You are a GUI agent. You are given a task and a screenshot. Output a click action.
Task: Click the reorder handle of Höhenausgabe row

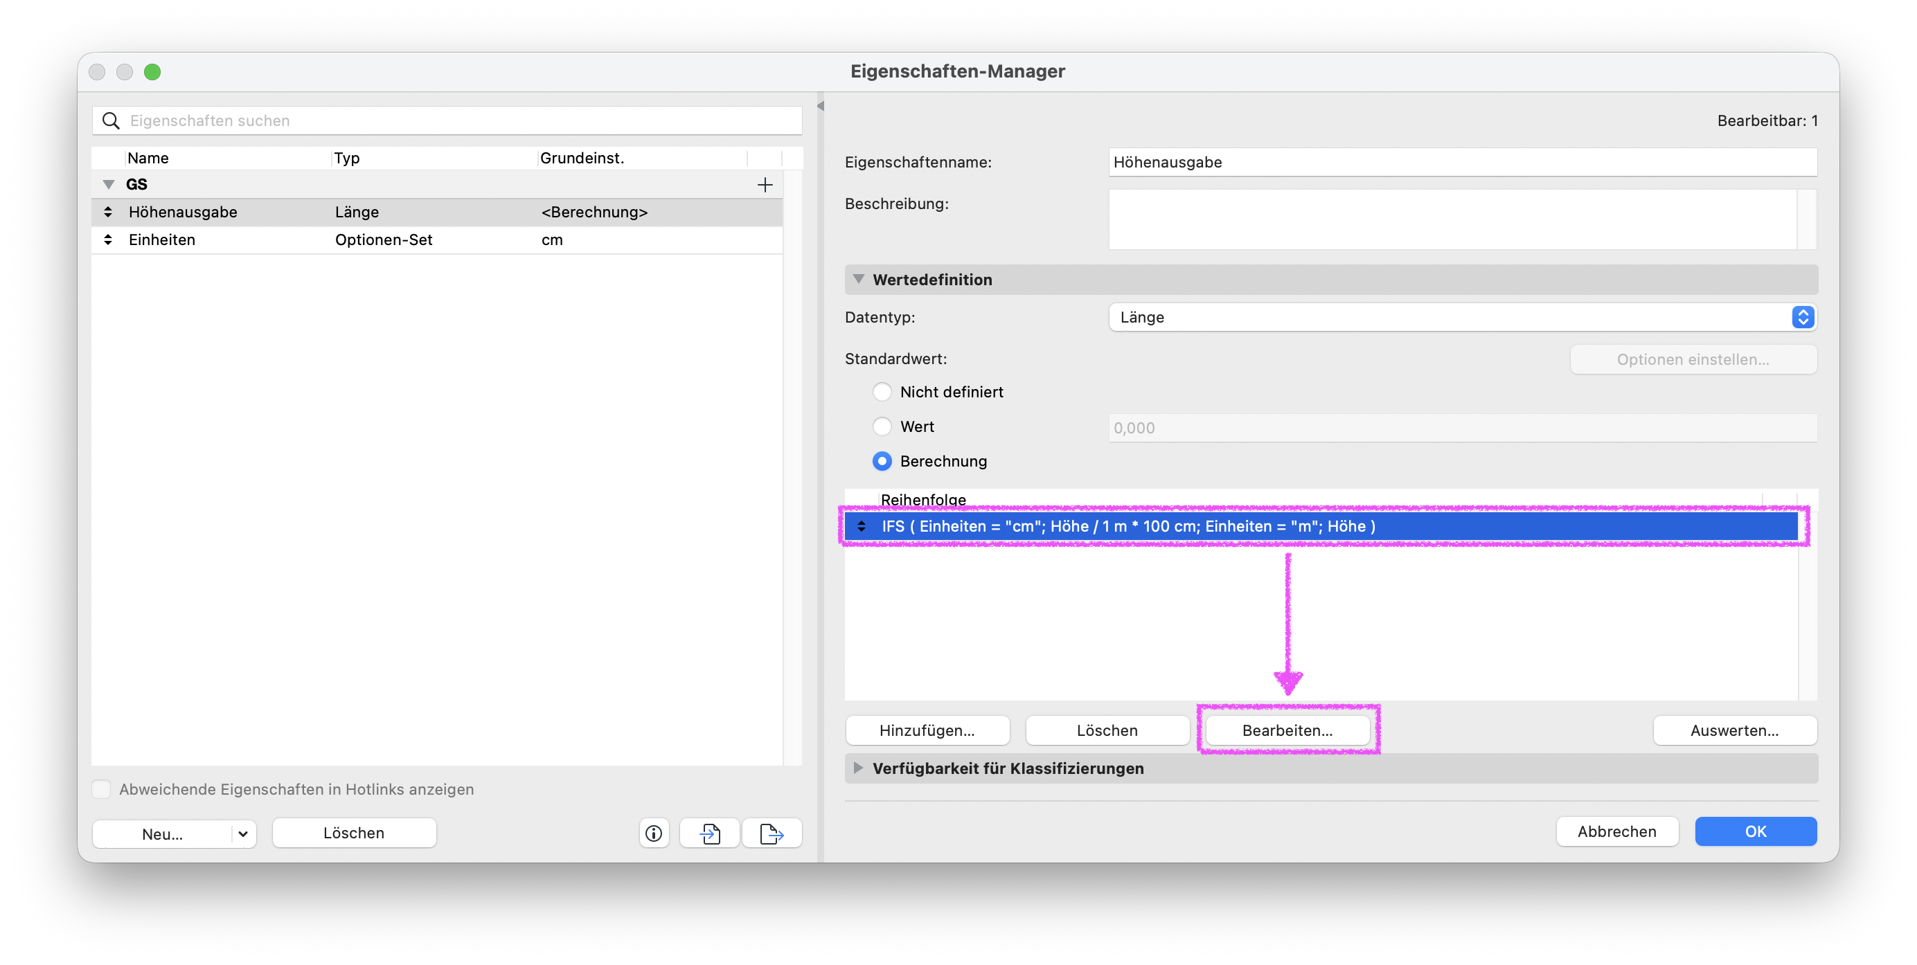coord(108,212)
